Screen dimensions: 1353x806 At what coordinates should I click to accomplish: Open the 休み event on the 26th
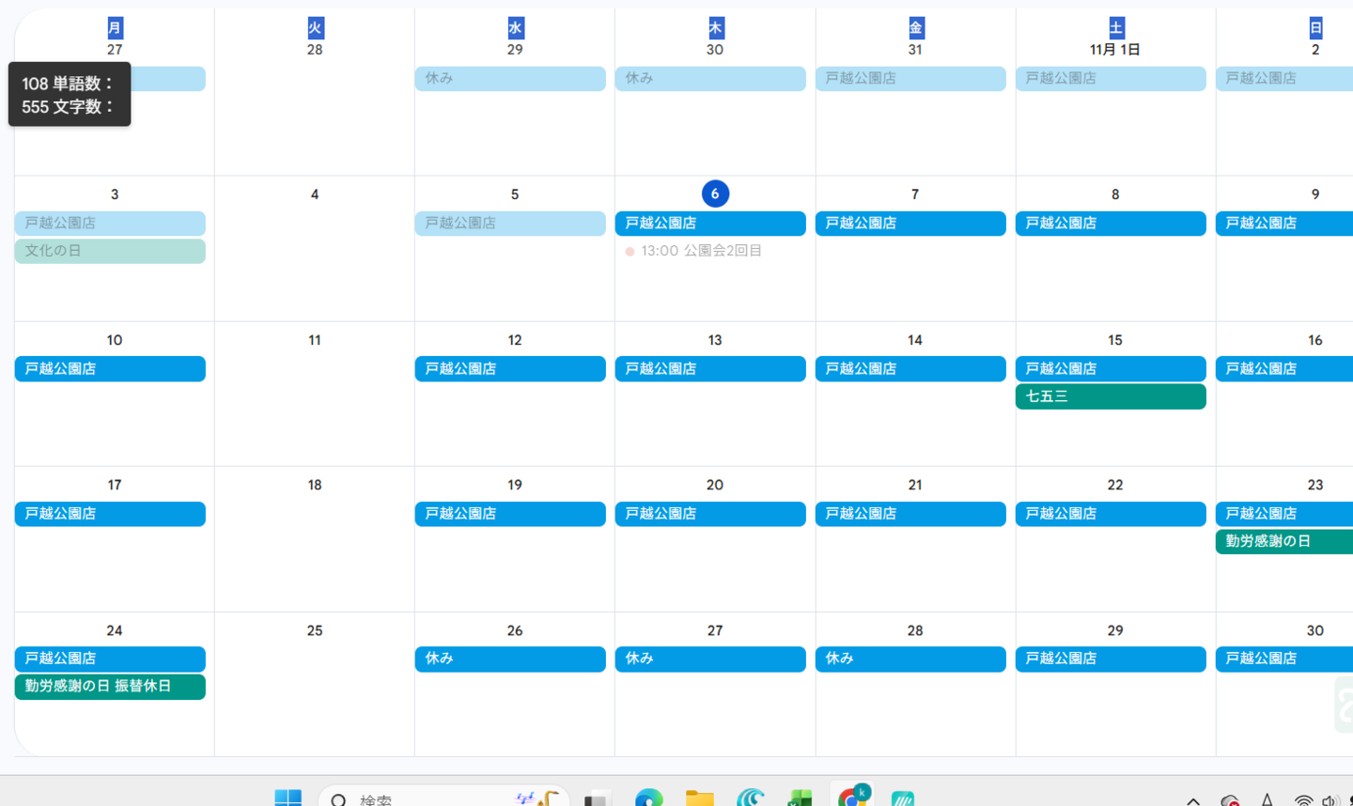click(509, 659)
